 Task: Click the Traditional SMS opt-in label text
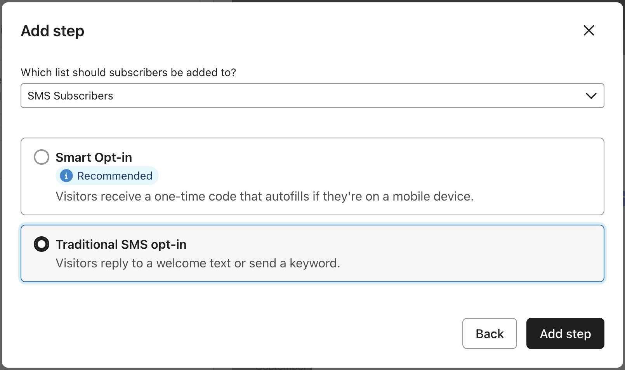click(121, 244)
